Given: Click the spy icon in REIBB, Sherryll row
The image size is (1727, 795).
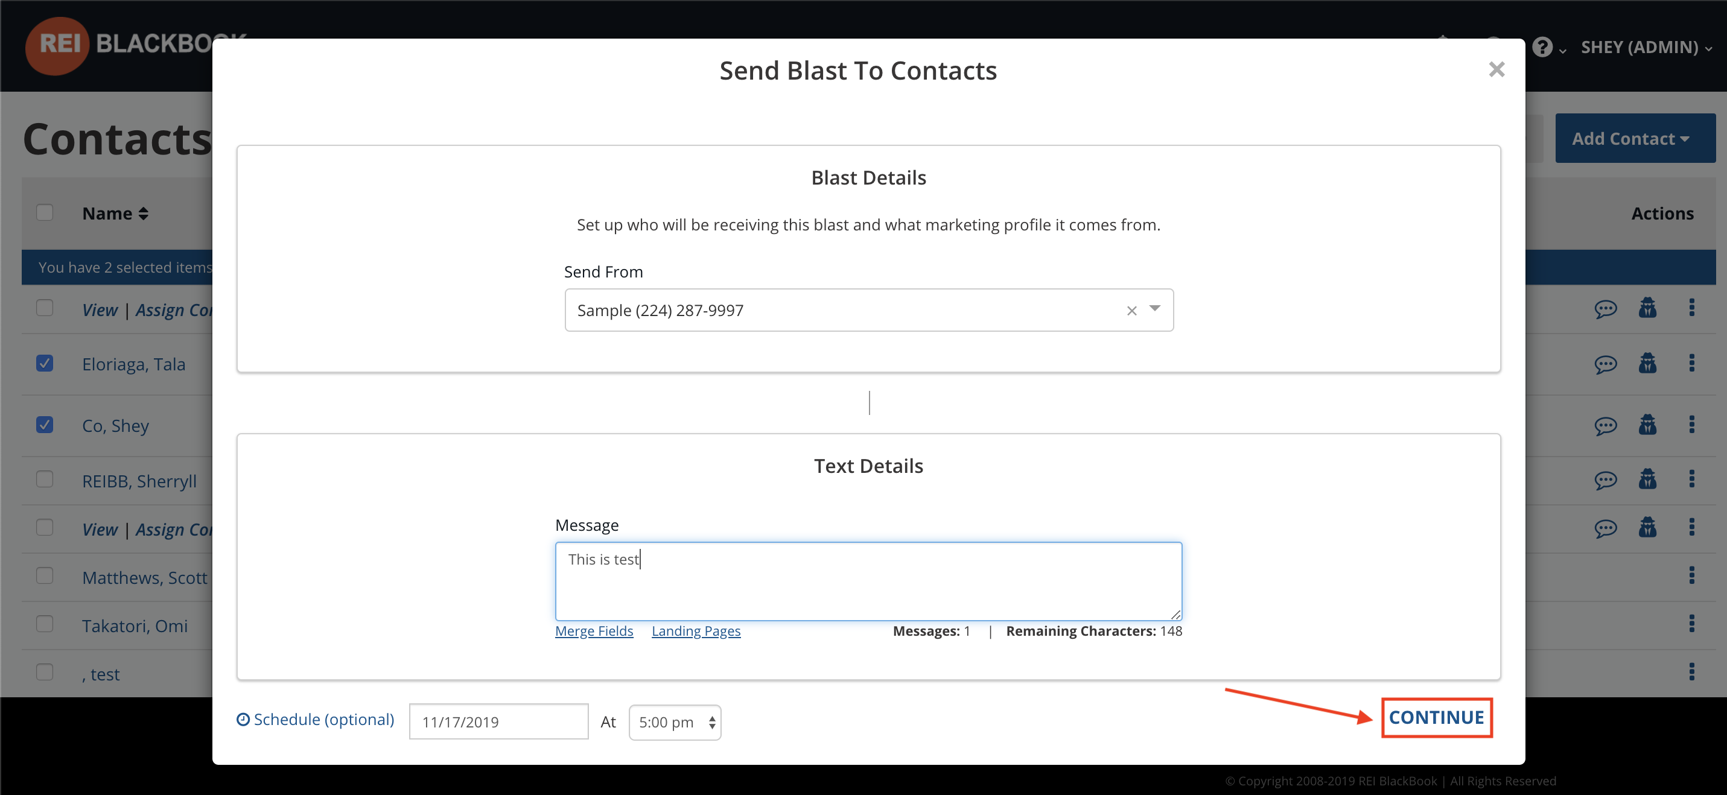Looking at the screenshot, I should (1647, 480).
